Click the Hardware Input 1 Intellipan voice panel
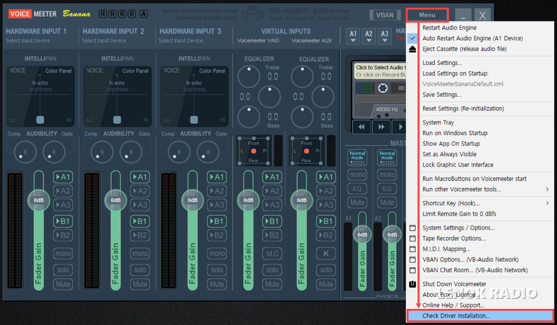Image resolution: width=557 pixels, height=325 pixels. (40, 96)
